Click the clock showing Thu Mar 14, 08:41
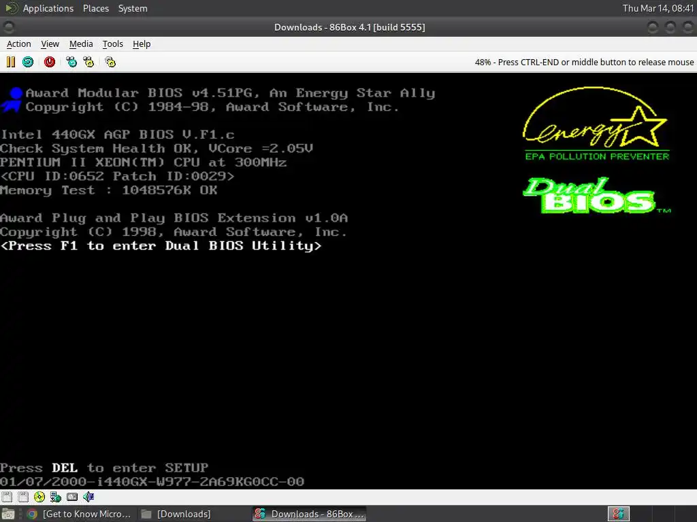 658,8
